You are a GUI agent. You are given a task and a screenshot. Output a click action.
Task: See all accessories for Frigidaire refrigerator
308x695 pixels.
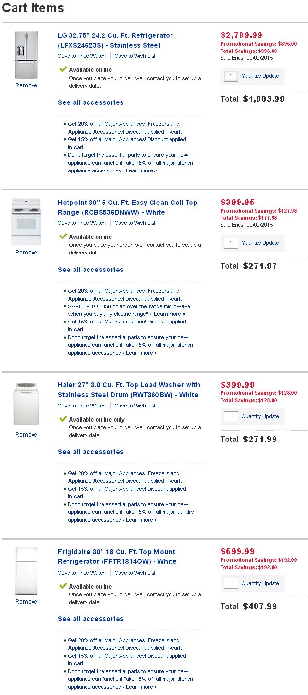click(x=91, y=619)
